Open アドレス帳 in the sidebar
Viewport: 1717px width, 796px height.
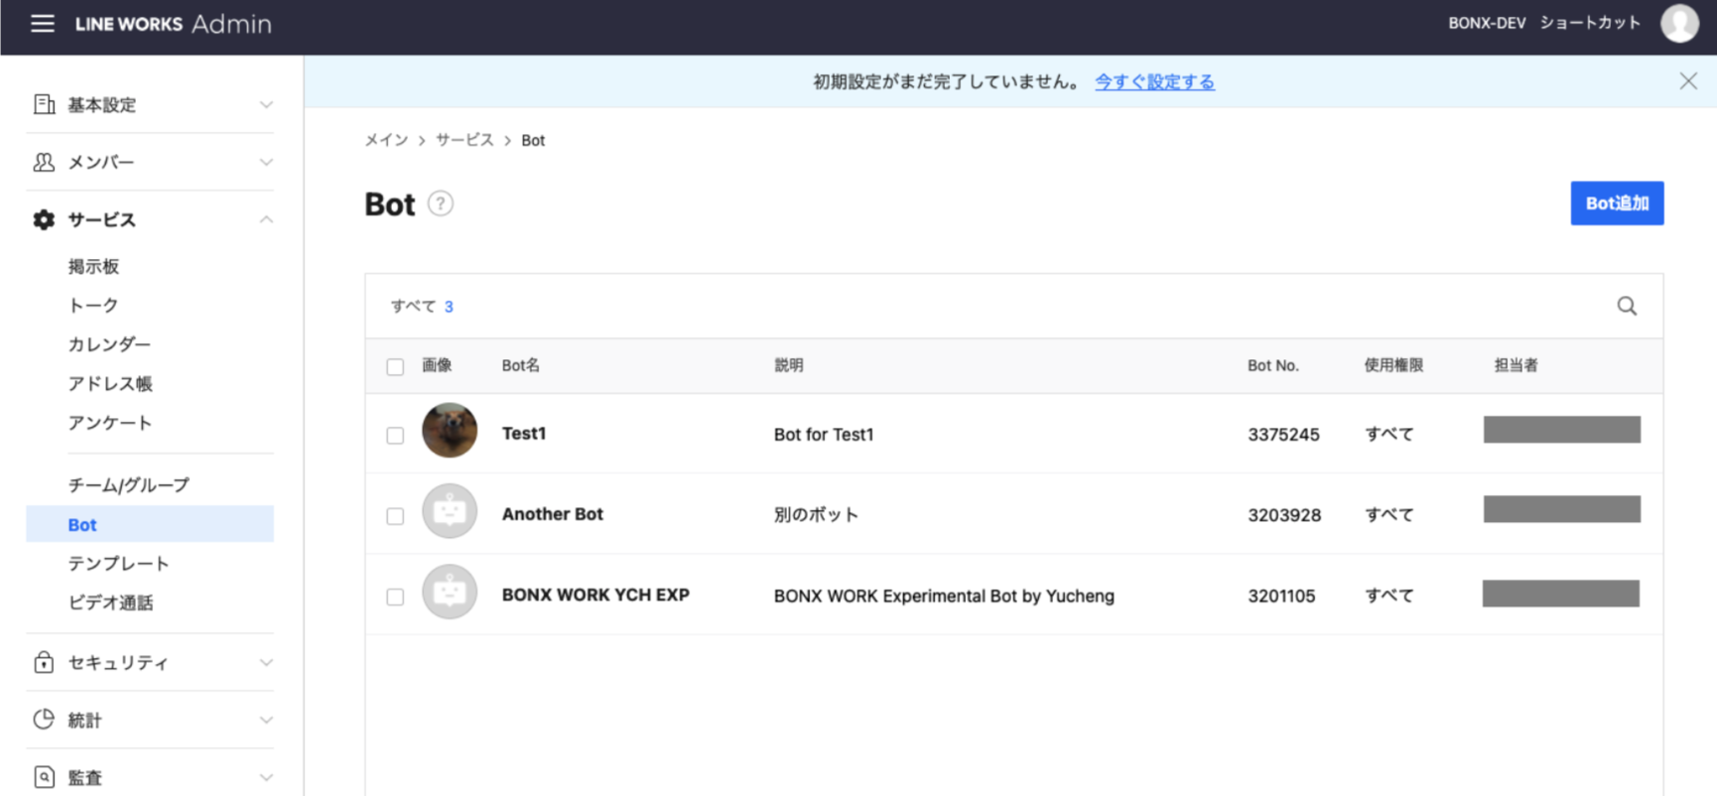pos(110,383)
